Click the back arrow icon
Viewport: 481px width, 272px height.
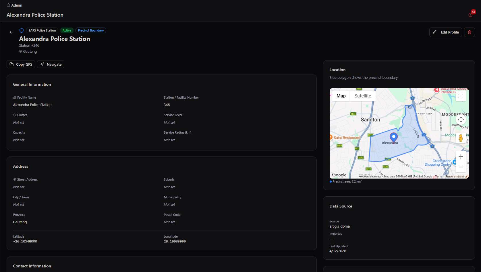[11, 32]
